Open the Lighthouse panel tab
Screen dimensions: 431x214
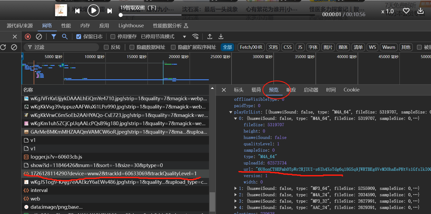click(131, 26)
